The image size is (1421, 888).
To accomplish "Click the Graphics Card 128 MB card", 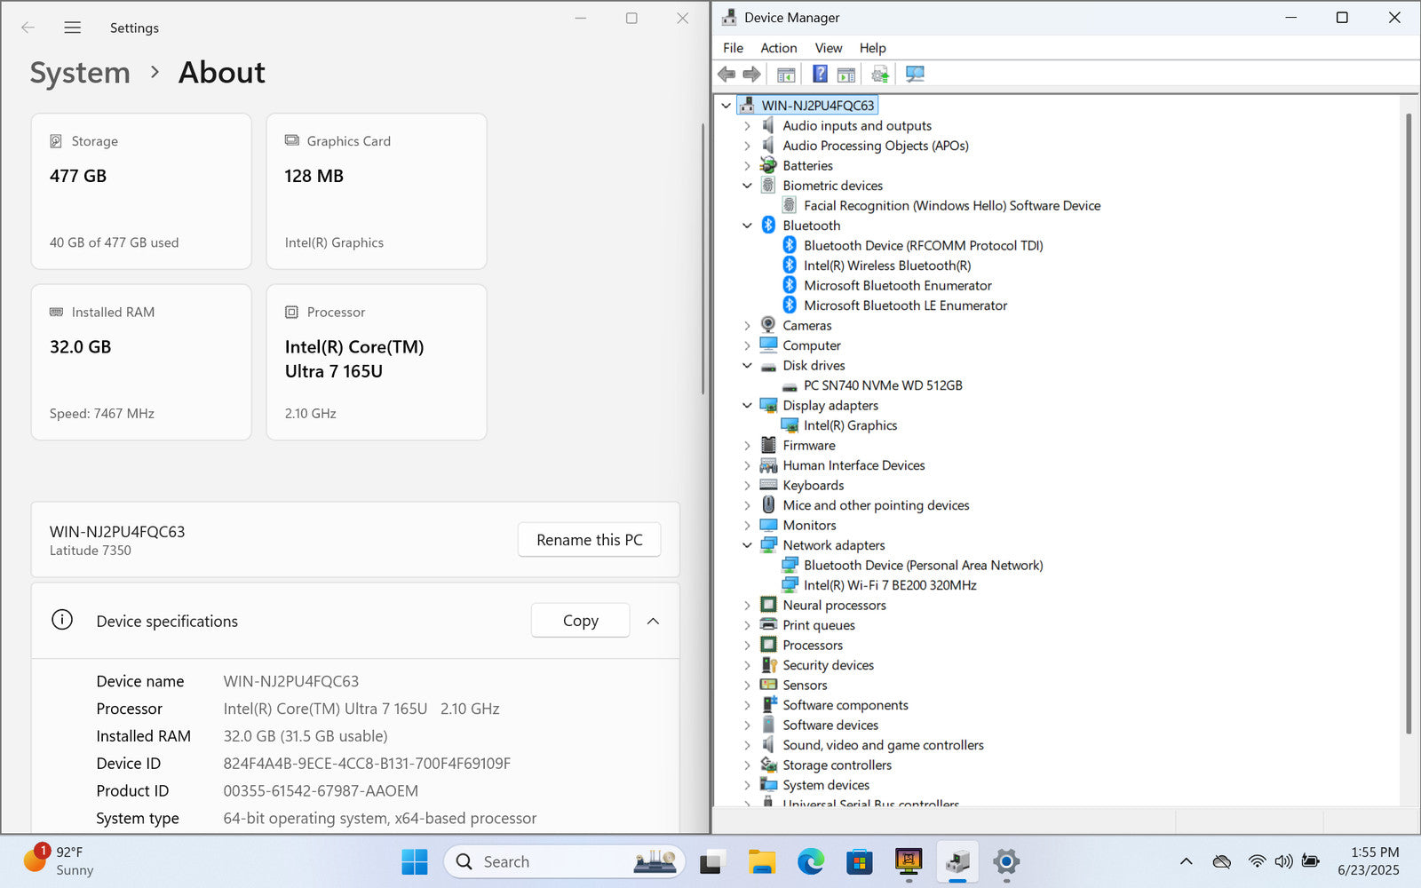I will point(377,191).
